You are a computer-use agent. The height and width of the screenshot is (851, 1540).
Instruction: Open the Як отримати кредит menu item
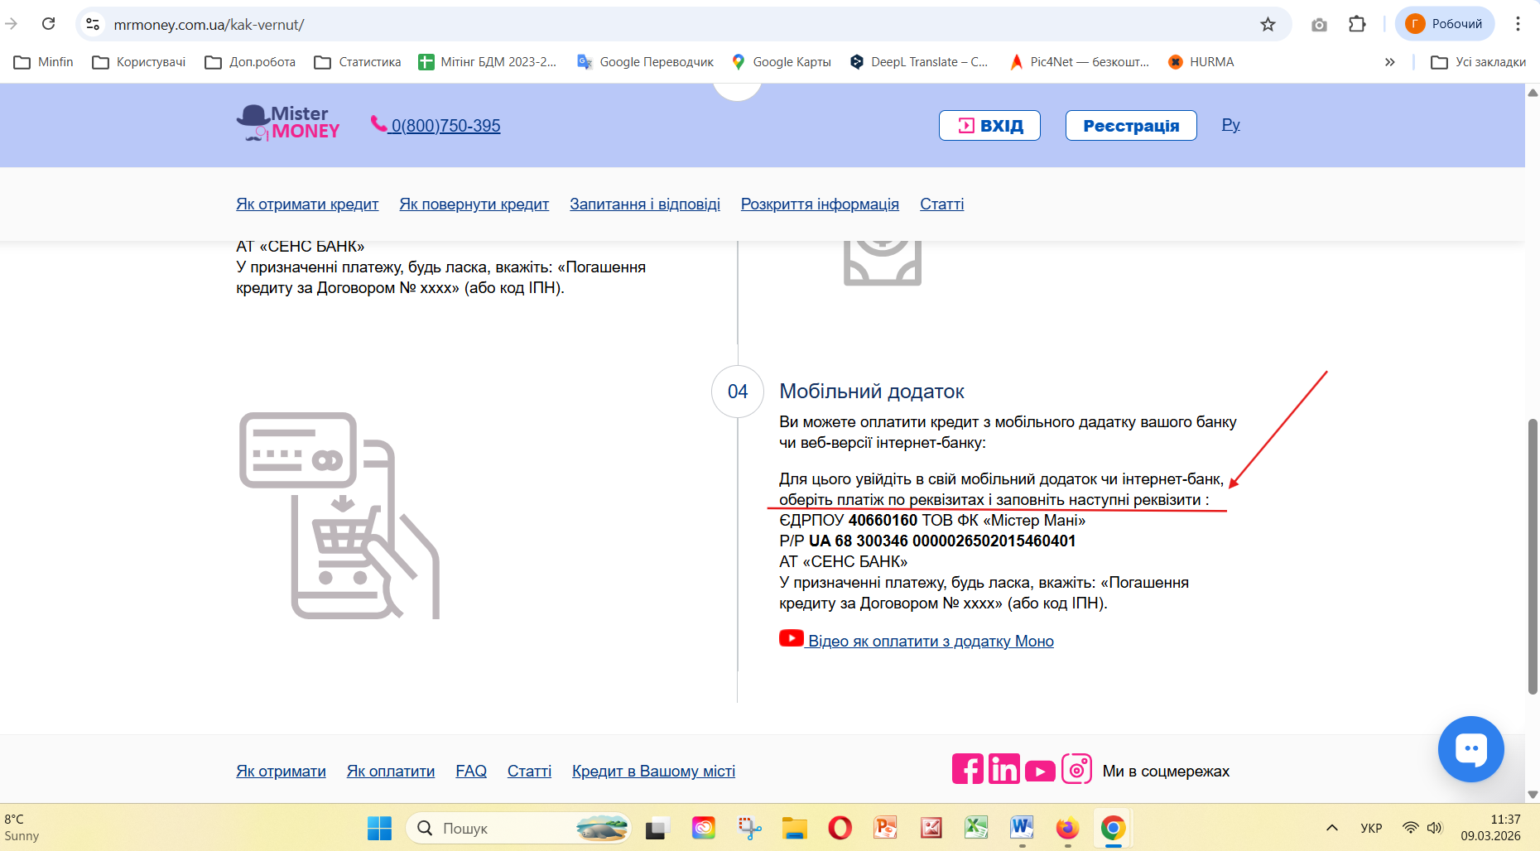click(x=307, y=204)
